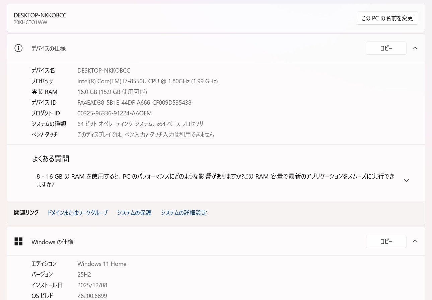Collapse the Windows の仕様 section
The image size is (432, 300).
point(415,241)
